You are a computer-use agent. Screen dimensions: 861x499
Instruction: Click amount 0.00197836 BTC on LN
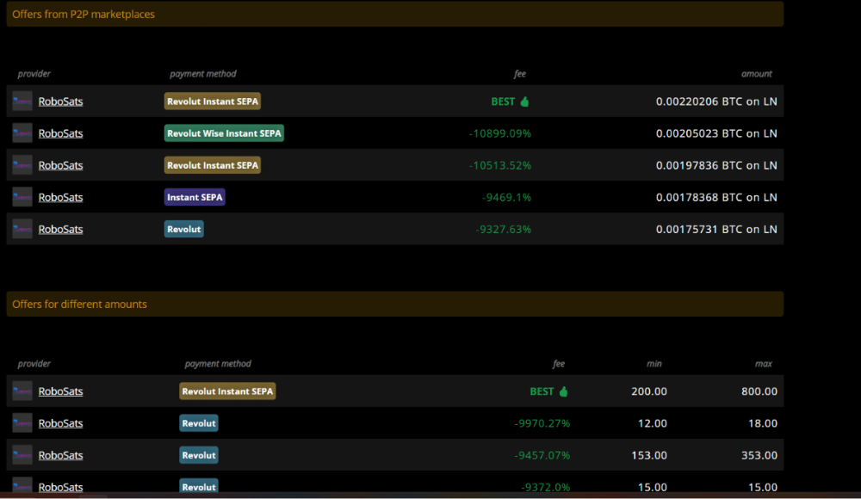[x=716, y=165]
